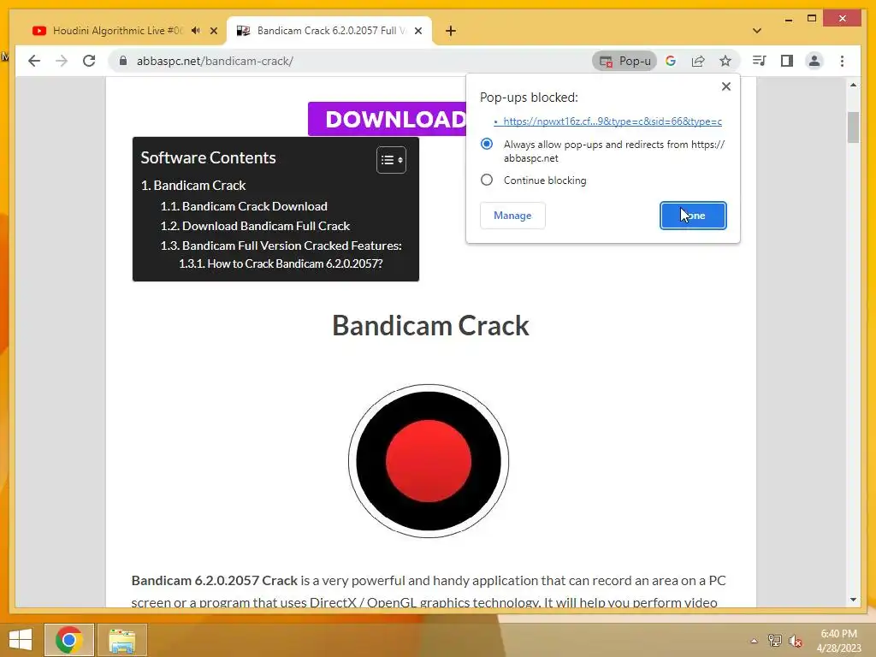Click the scrollbar down arrow

tap(853, 600)
